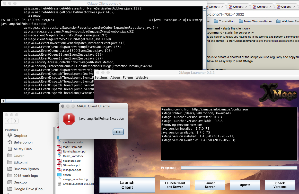This screenshot has height=194, width=299.
Task: Click the console horizontal scrollbar left arrow
Action: point(3,101)
